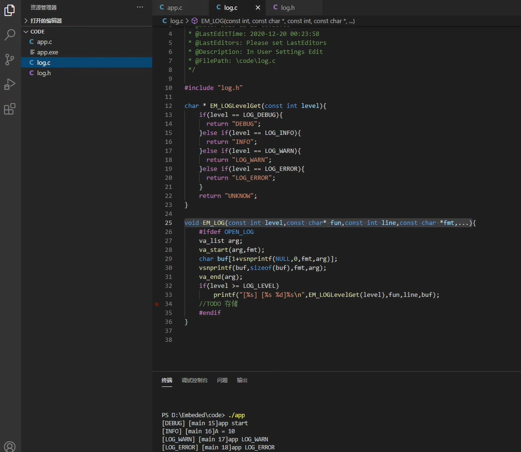
Task: Open the Source Control view icon
Action: (x=10, y=60)
